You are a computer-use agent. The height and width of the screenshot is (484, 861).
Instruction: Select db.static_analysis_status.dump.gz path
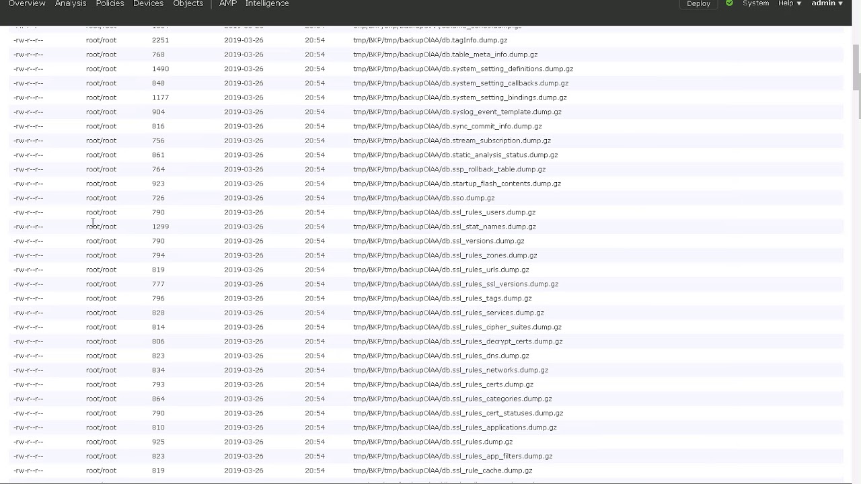tap(455, 155)
